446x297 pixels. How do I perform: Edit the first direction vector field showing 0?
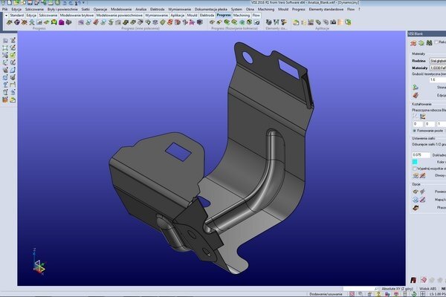coord(418,124)
